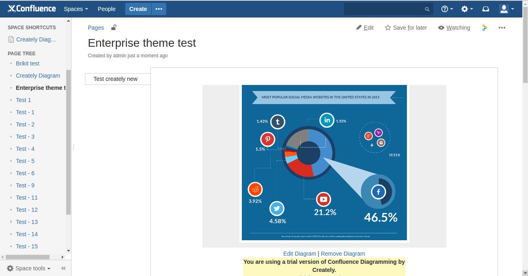Open the Test - 1 page
This screenshot has width=528, height=276.
pyautogui.click(x=25, y=112)
